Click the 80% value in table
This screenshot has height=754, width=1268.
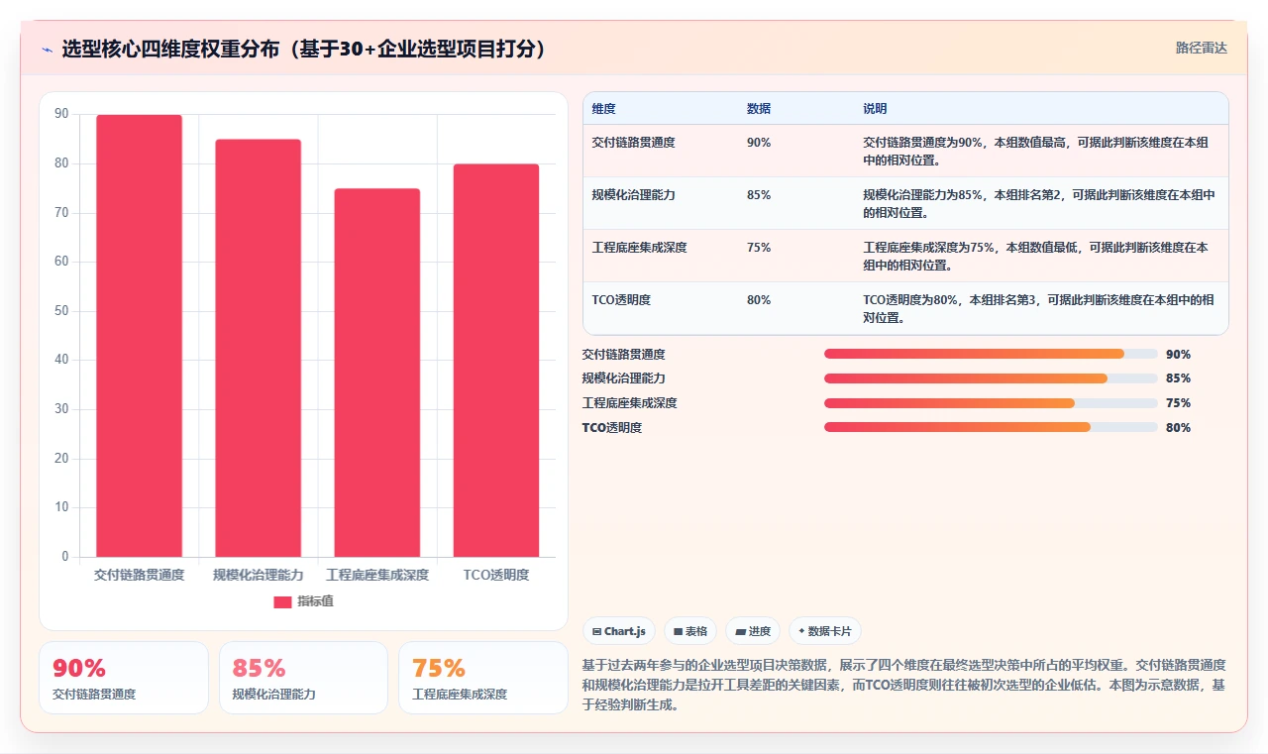pyautogui.click(x=758, y=300)
